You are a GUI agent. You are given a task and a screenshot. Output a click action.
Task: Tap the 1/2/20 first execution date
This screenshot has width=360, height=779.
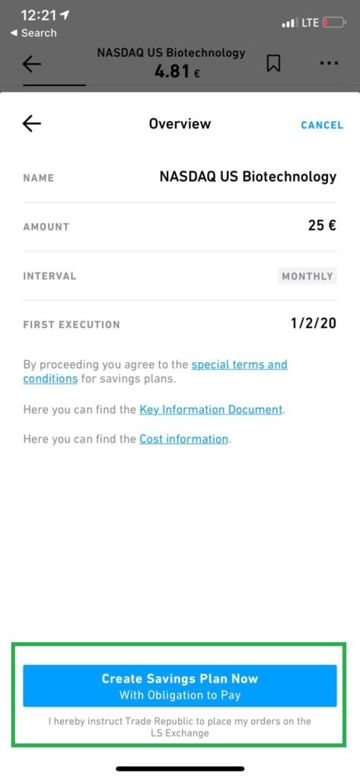[314, 324]
